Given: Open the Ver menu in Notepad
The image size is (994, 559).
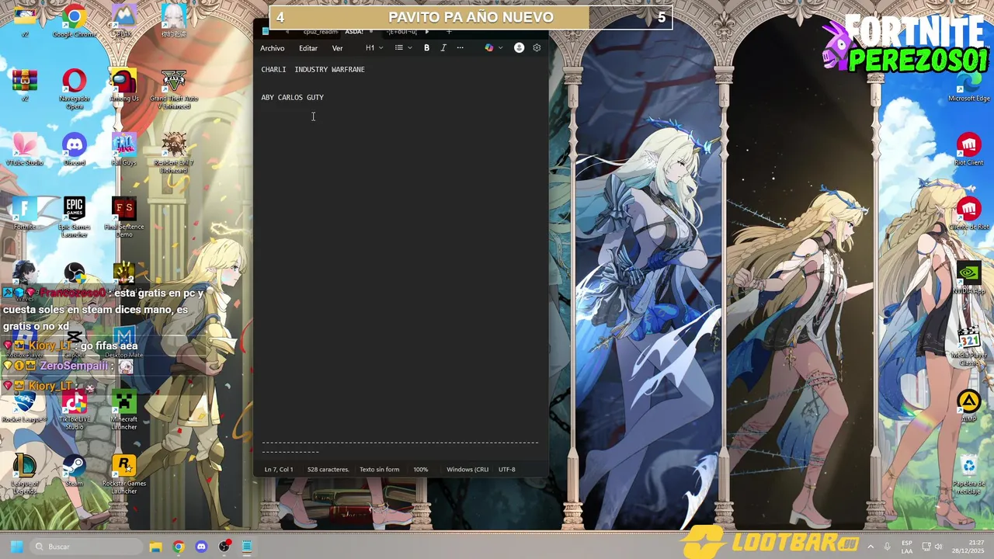Looking at the screenshot, I should (337, 48).
